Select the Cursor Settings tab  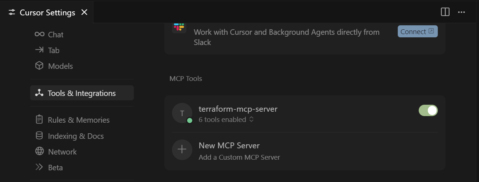47,12
